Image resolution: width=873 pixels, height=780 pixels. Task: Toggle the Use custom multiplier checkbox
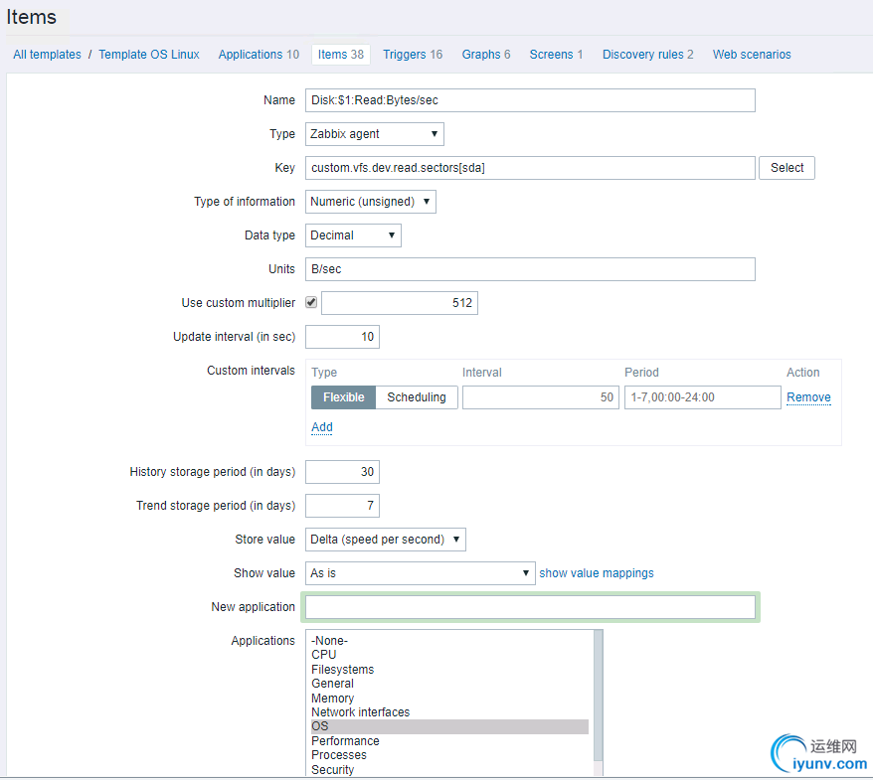[x=311, y=303]
